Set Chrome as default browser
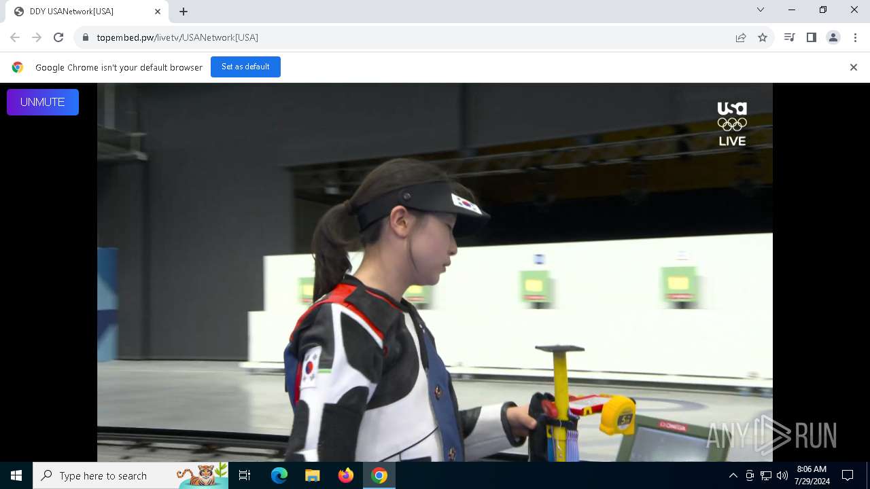Viewport: 870px width, 489px height. pyautogui.click(x=245, y=67)
